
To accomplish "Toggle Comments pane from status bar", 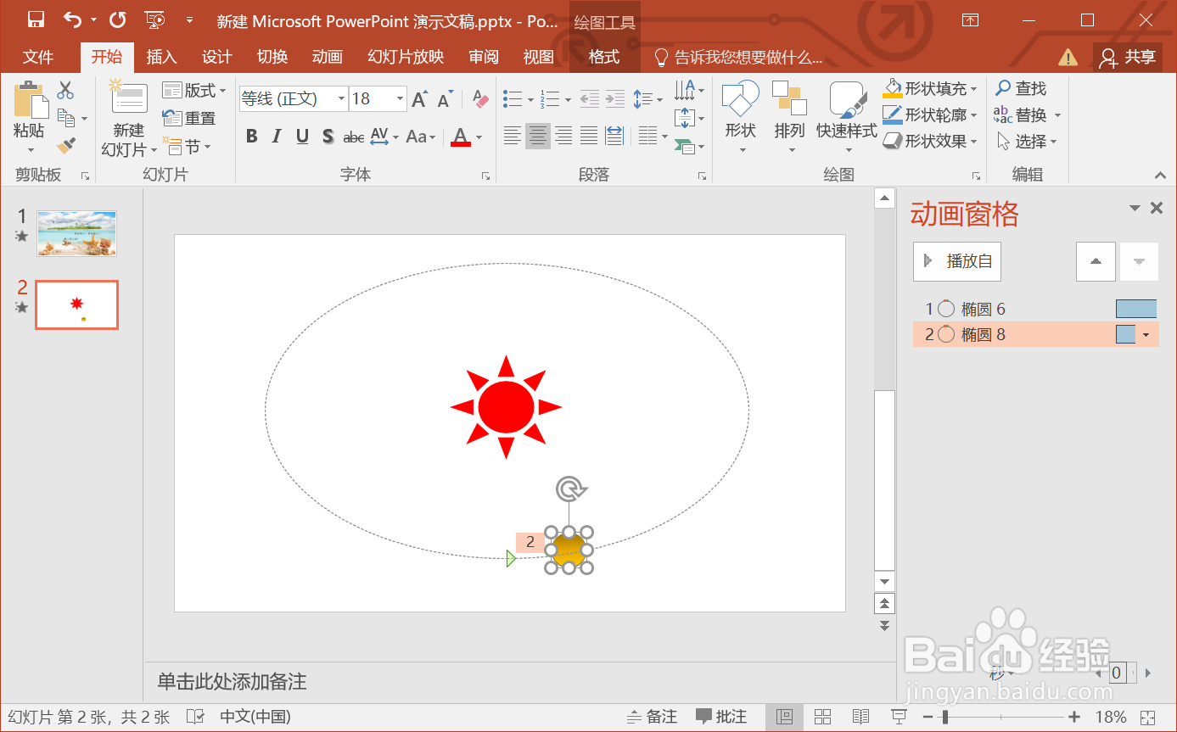I will click(721, 717).
